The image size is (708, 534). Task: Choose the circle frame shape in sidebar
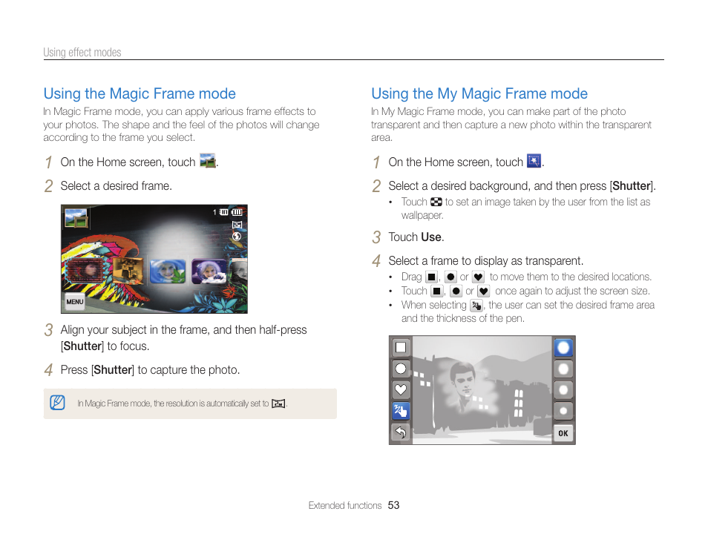tap(401, 369)
